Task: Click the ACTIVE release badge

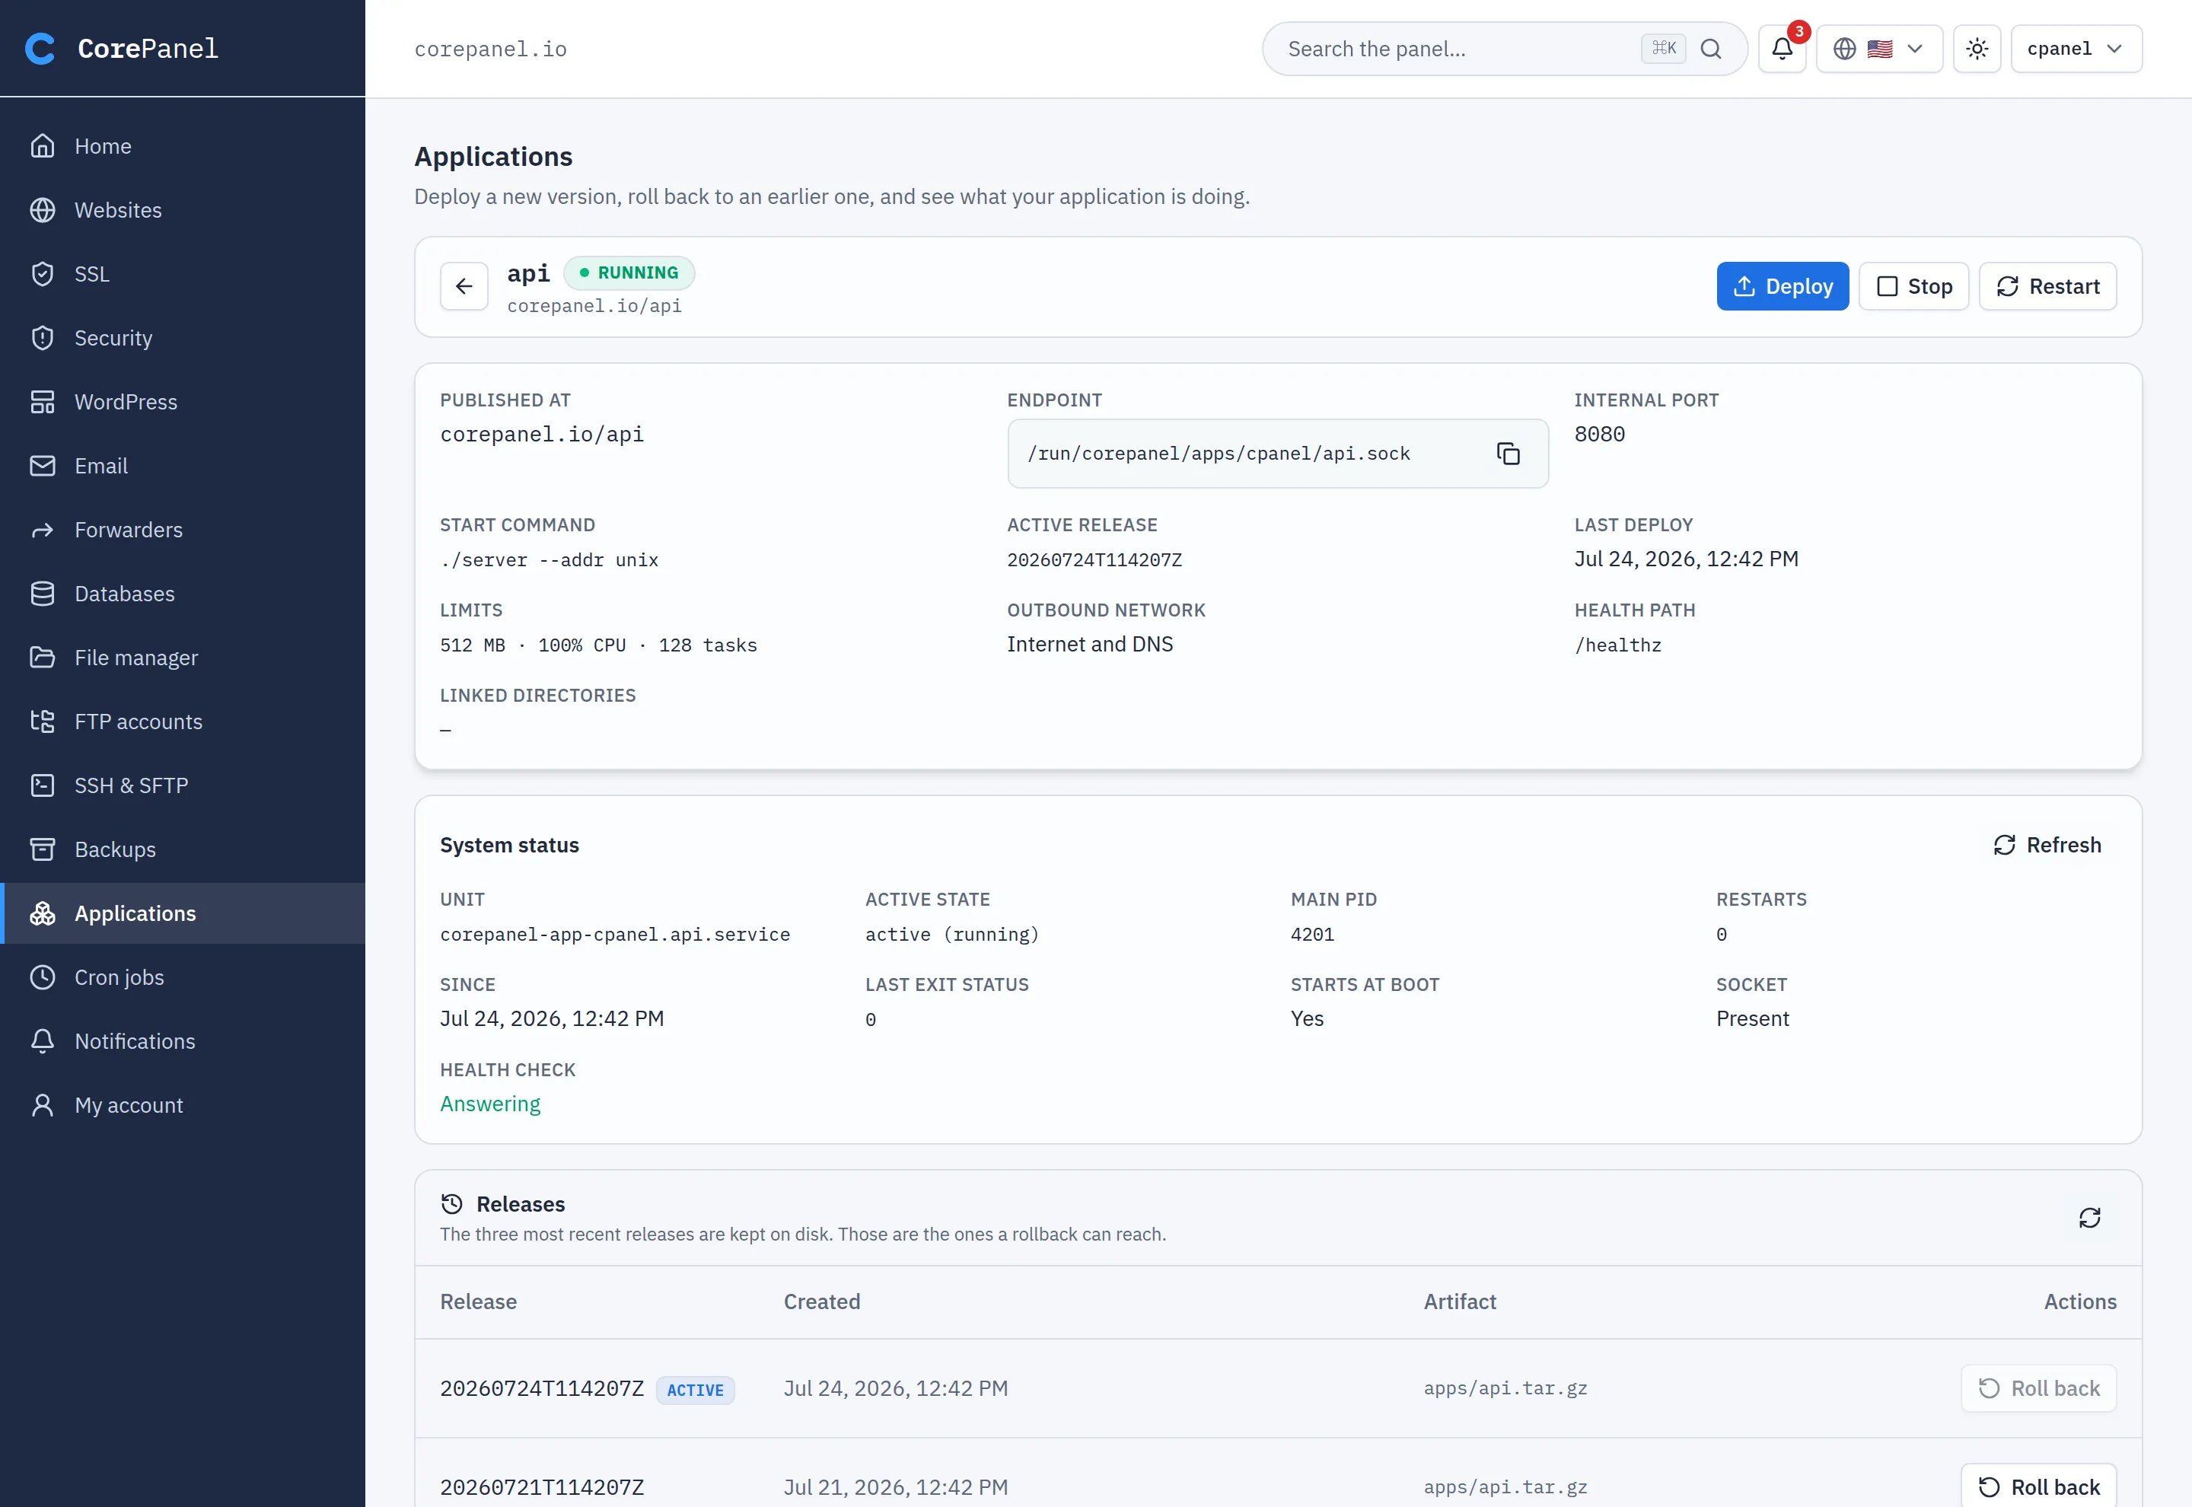Action: [695, 1390]
